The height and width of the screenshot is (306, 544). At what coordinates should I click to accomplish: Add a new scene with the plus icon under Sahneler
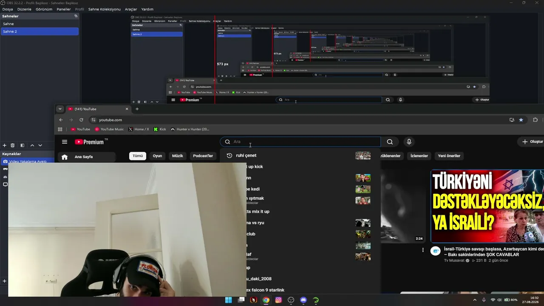[5, 145]
